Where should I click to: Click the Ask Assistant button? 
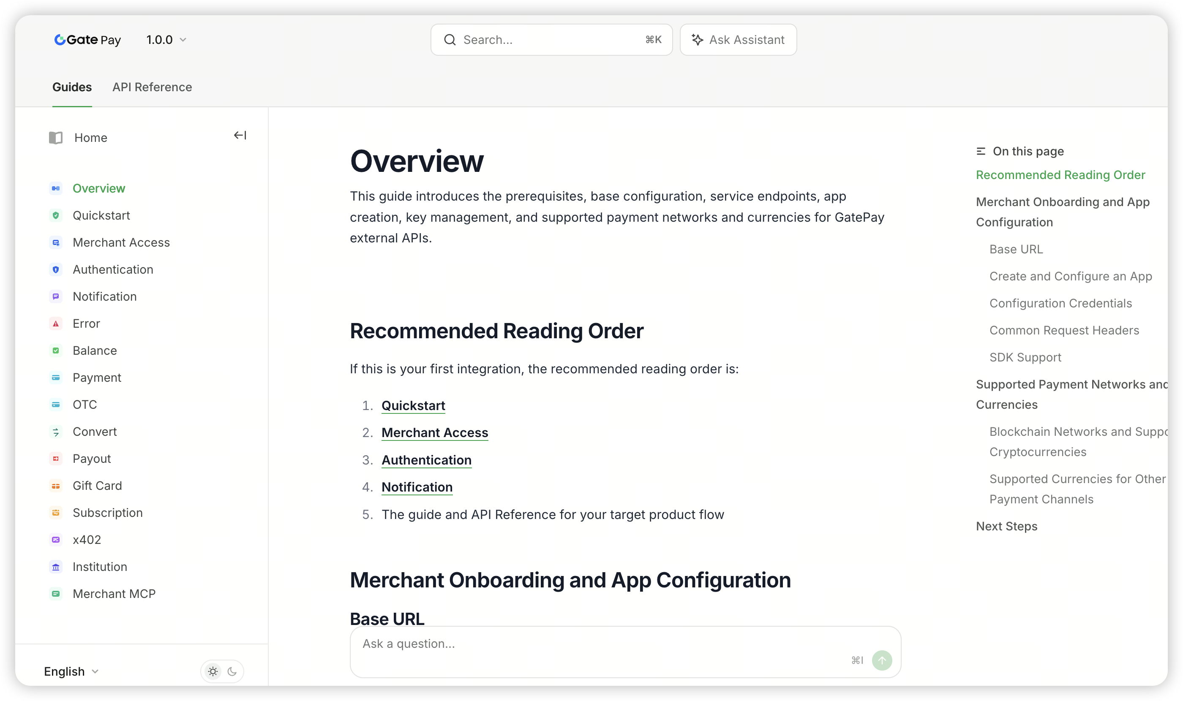[738, 40]
